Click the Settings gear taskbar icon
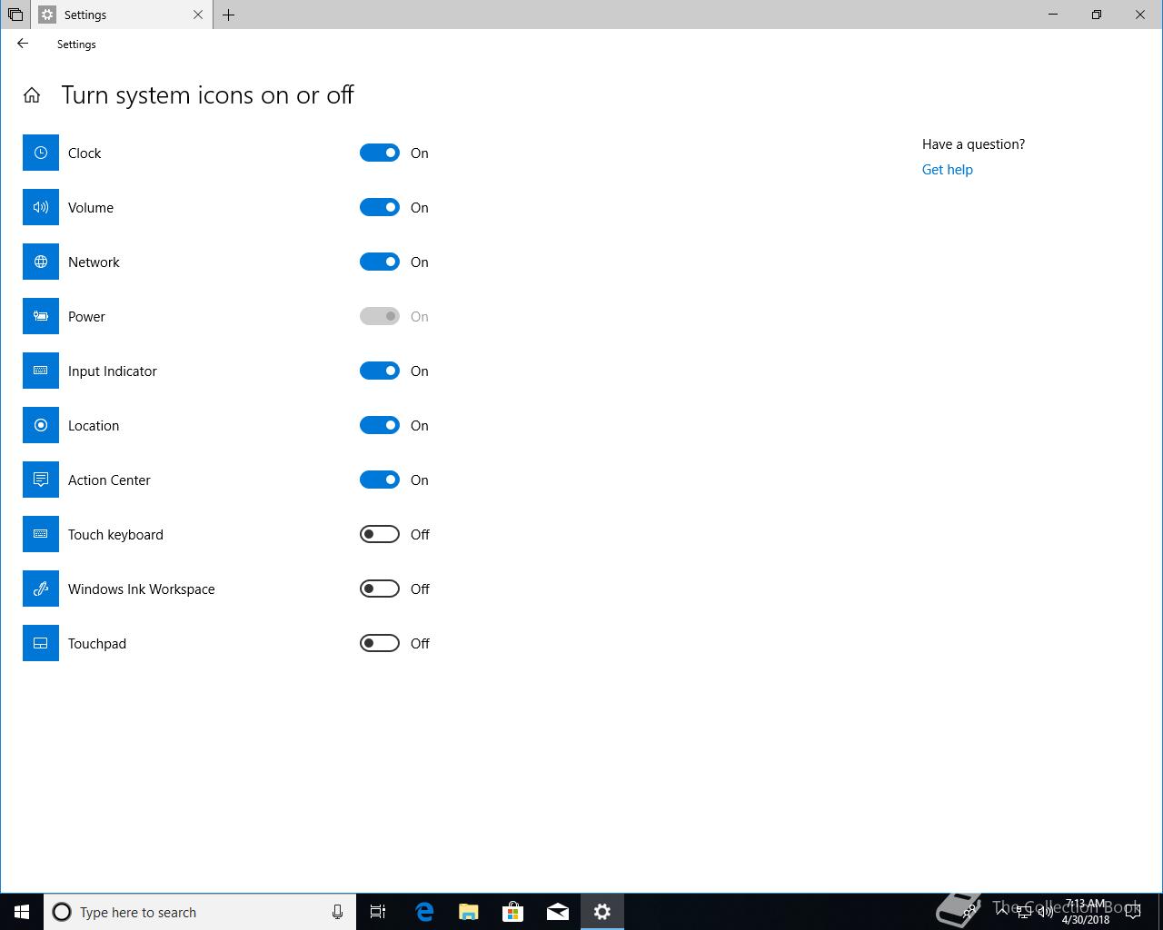This screenshot has width=1163, height=930. click(x=601, y=912)
